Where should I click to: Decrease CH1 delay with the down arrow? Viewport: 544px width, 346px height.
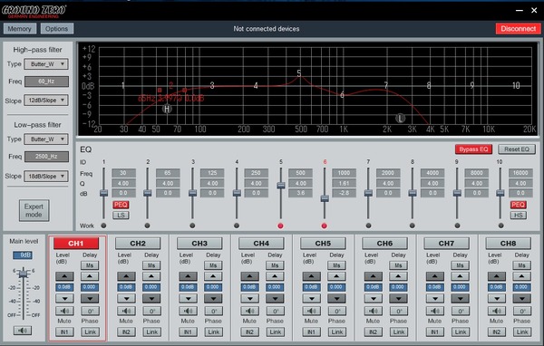click(x=90, y=298)
